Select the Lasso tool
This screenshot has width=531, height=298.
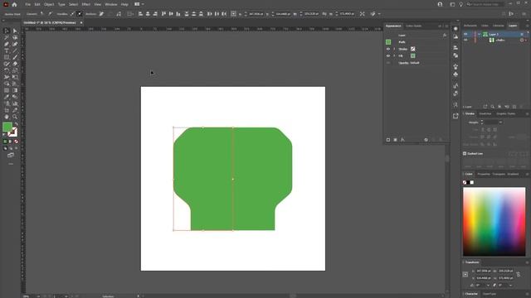coord(15,37)
